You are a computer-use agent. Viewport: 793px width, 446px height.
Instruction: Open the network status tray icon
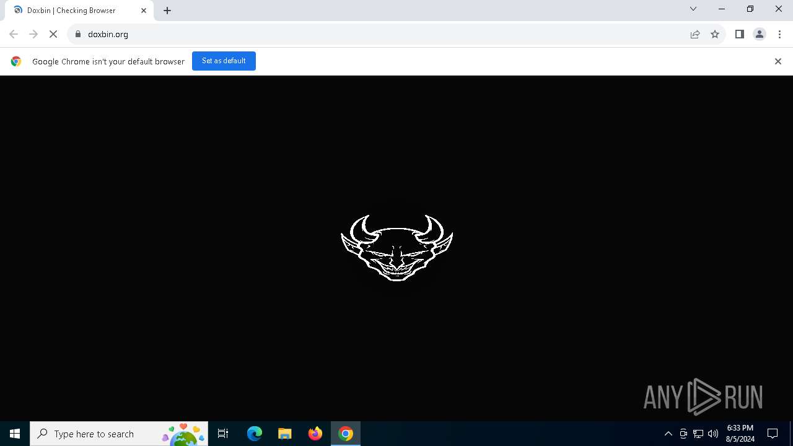(x=698, y=434)
